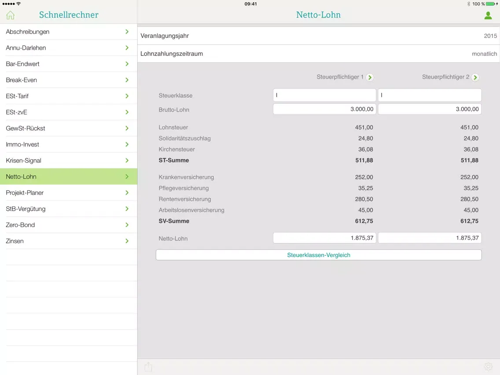This screenshot has height=375, width=500.
Task: Click Steuerpflichtiger 2 column header text
Action: pyautogui.click(x=445, y=77)
